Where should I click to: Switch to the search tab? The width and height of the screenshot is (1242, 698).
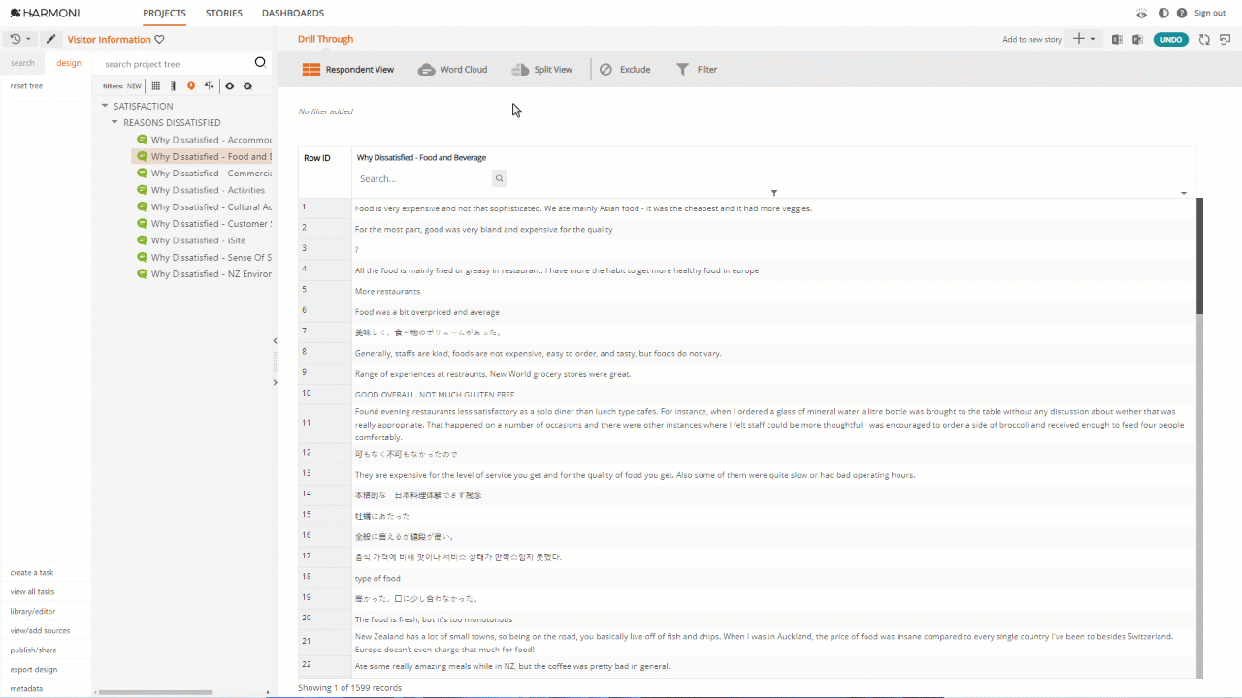pos(22,63)
